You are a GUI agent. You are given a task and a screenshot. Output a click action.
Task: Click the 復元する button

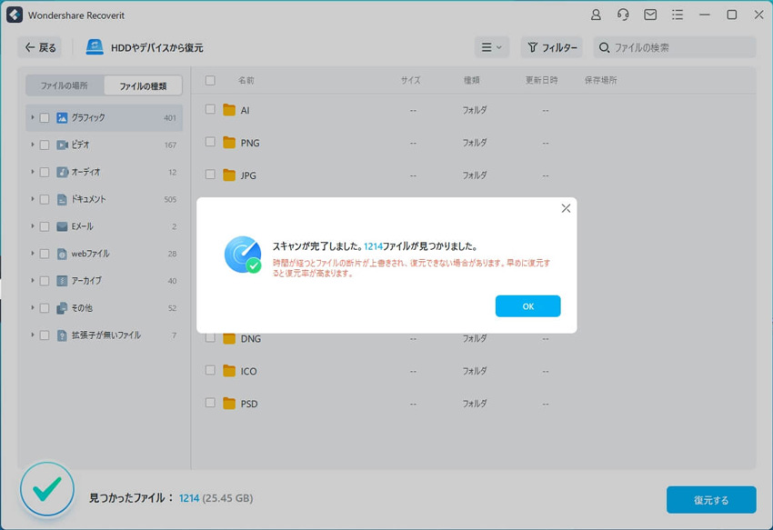(710, 500)
